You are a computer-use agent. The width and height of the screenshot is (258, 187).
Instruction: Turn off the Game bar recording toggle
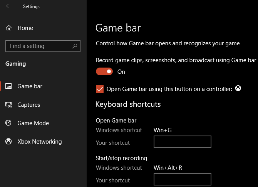click(104, 71)
